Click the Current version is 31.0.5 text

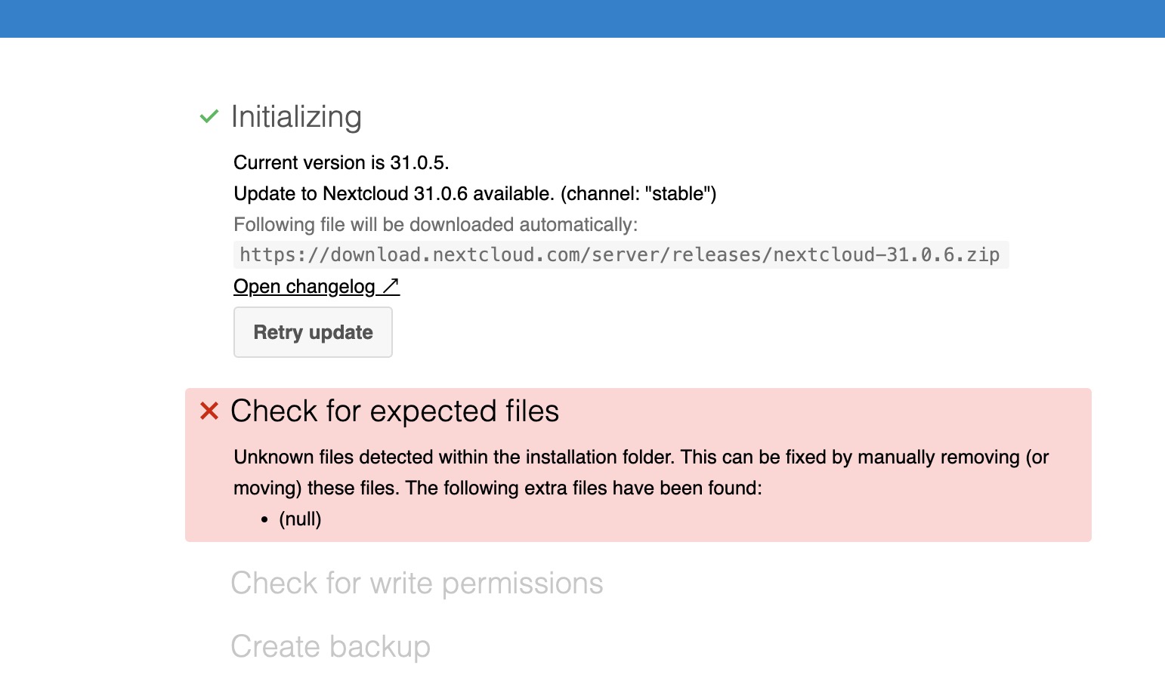tap(341, 163)
